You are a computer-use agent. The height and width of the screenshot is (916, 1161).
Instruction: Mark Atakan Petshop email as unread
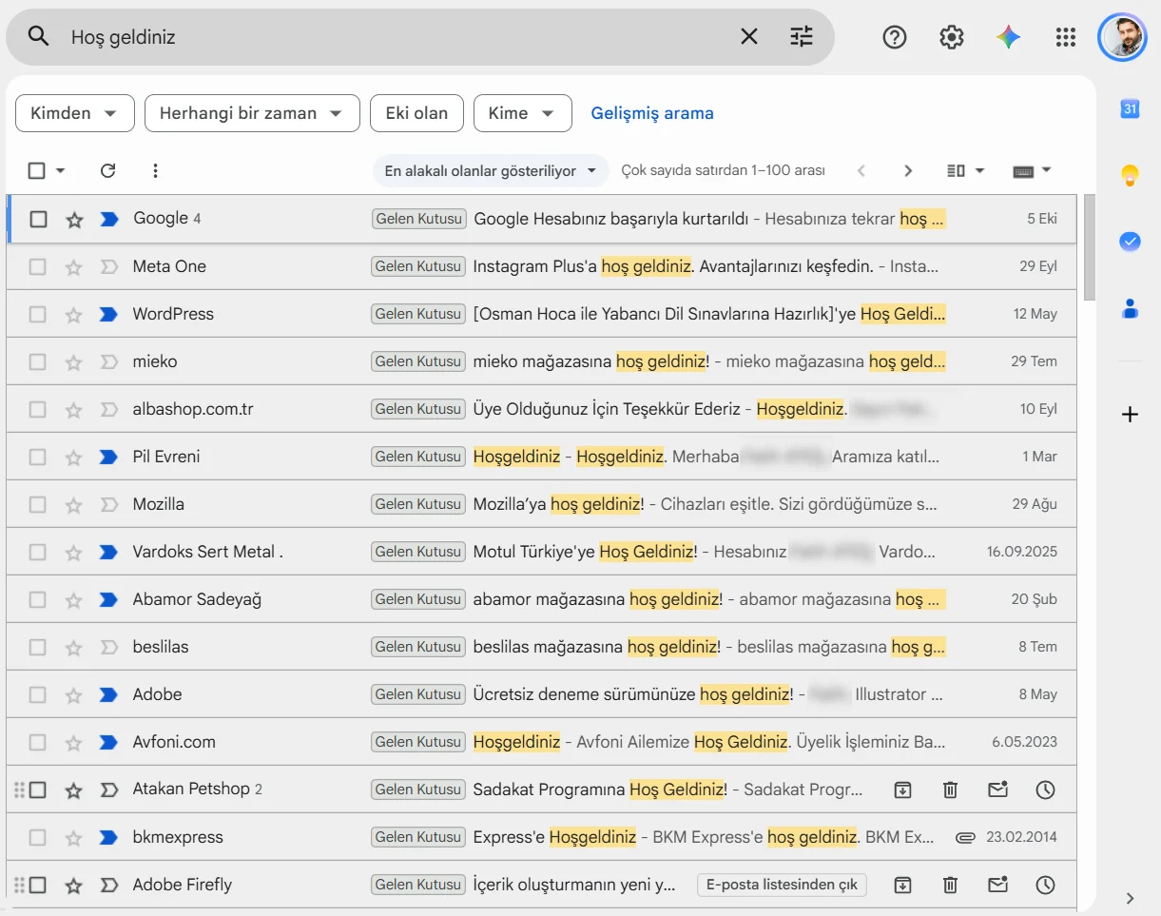coord(997,789)
